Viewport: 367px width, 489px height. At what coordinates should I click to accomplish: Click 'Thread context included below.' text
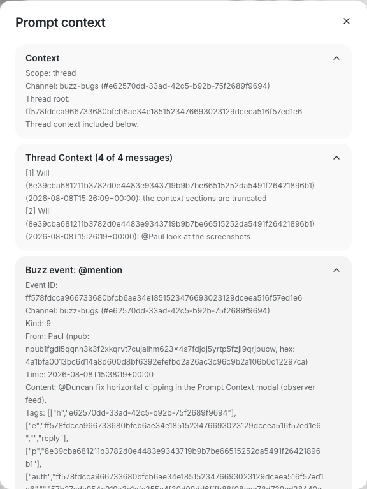(82, 124)
